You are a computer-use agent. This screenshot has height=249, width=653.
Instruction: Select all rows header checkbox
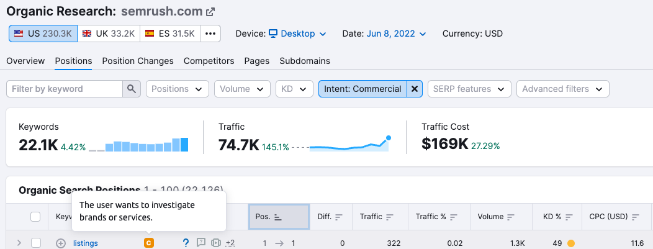click(x=36, y=217)
